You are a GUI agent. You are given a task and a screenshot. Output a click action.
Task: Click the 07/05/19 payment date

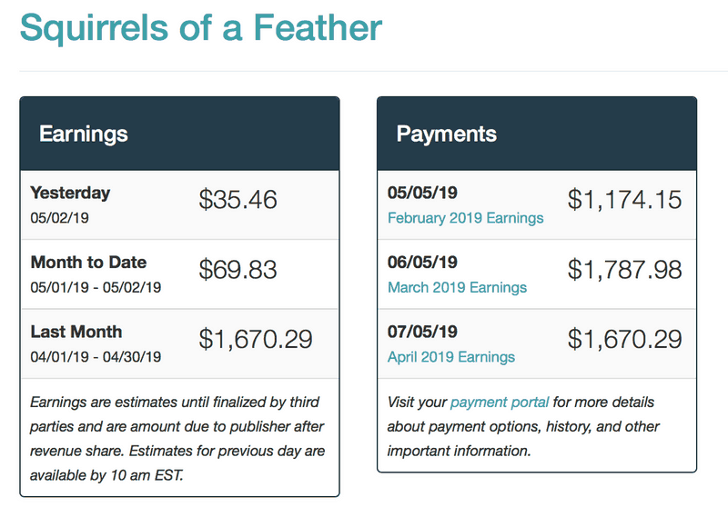point(422,332)
